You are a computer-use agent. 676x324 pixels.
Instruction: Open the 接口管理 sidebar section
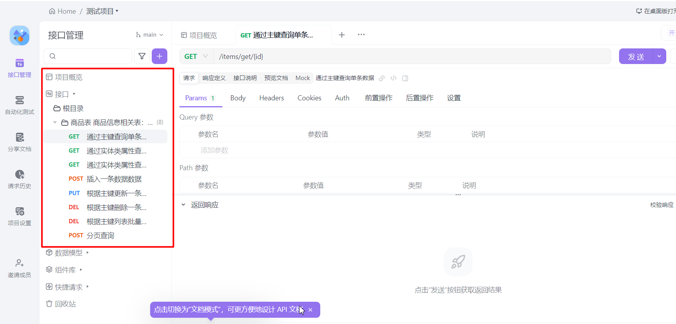tap(20, 68)
